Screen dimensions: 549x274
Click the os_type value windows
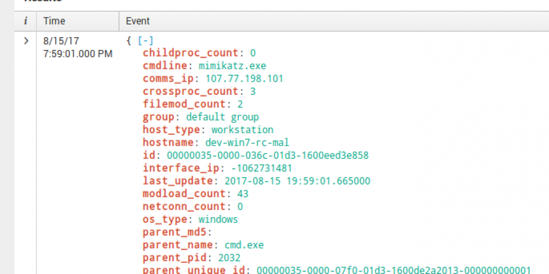coord(218,219)
